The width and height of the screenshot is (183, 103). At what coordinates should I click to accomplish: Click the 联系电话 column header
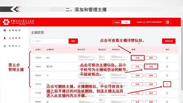pos(116,49)
